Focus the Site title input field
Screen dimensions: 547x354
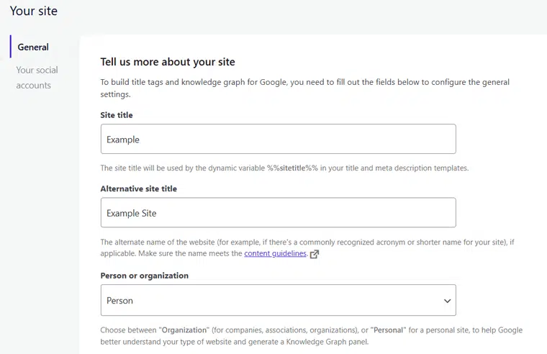click(278, 139)
